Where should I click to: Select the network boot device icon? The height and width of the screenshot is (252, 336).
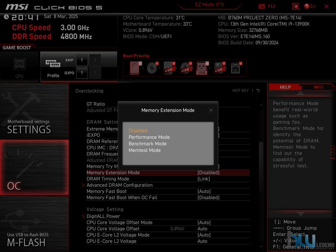(236, 68)
